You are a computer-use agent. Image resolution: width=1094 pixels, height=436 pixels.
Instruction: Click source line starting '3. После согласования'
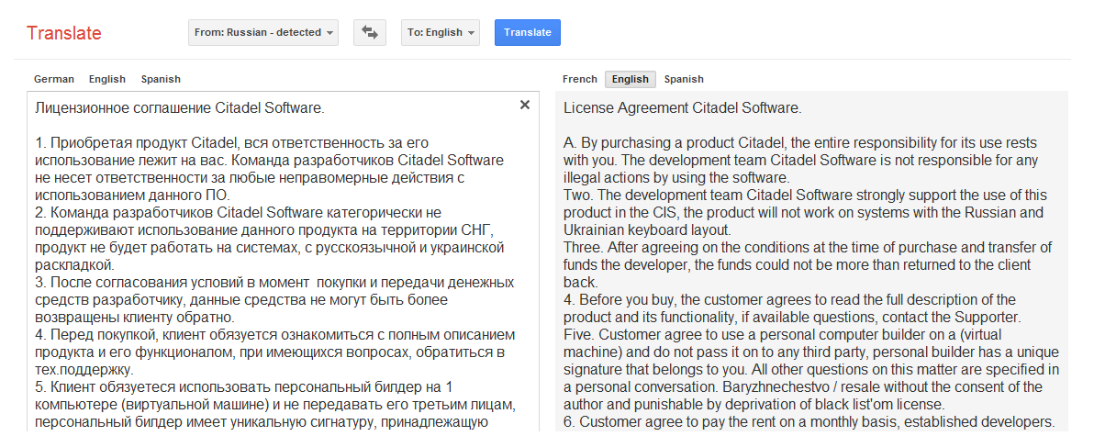tap(274, 283)
